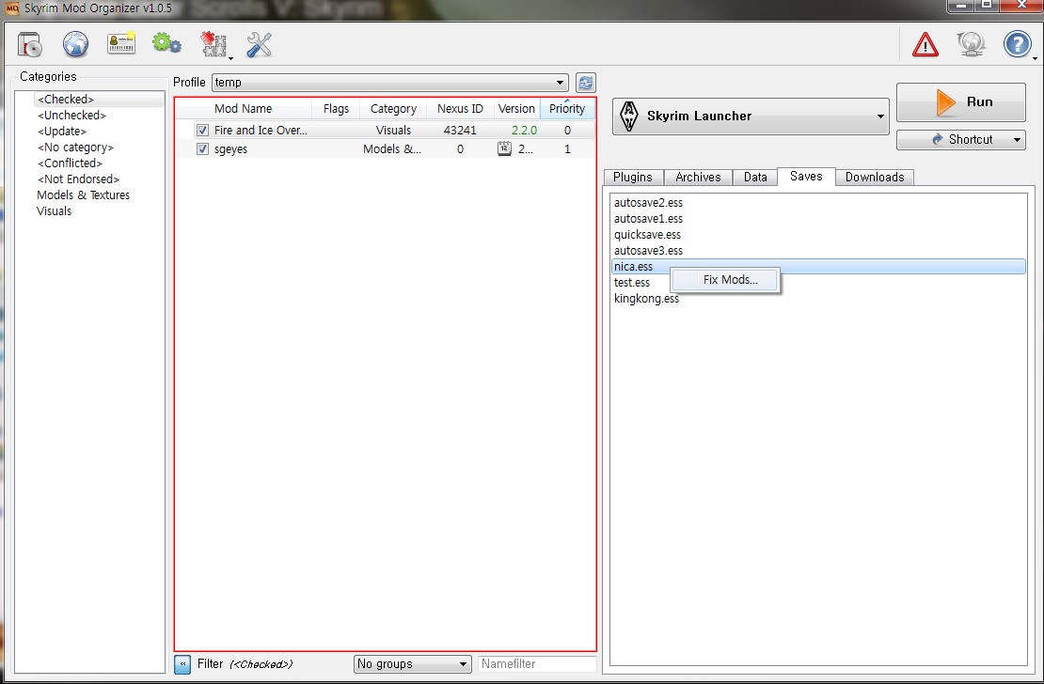The image size is (1044, 684).
Task: Select the nica.ess save
Action: [818, 267]
